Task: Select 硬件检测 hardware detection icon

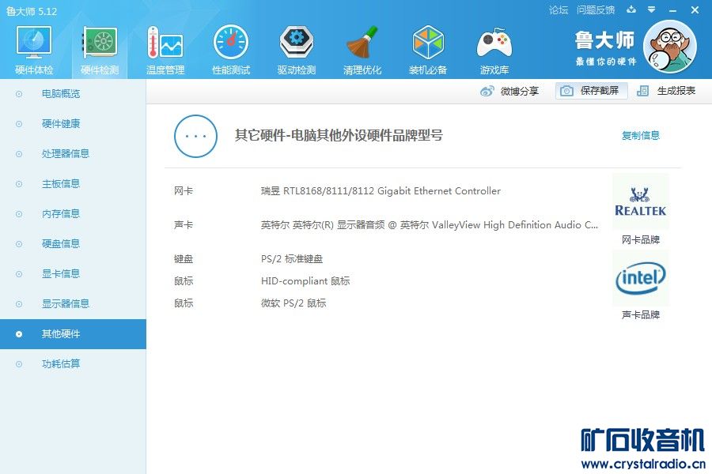Action: click(x=100, y=42)
